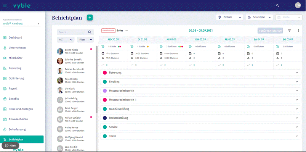Click the Veröffentlicht status badge
Image resolution: width=306 pixels, height=152 pixels.
click(x=108, y=31)
